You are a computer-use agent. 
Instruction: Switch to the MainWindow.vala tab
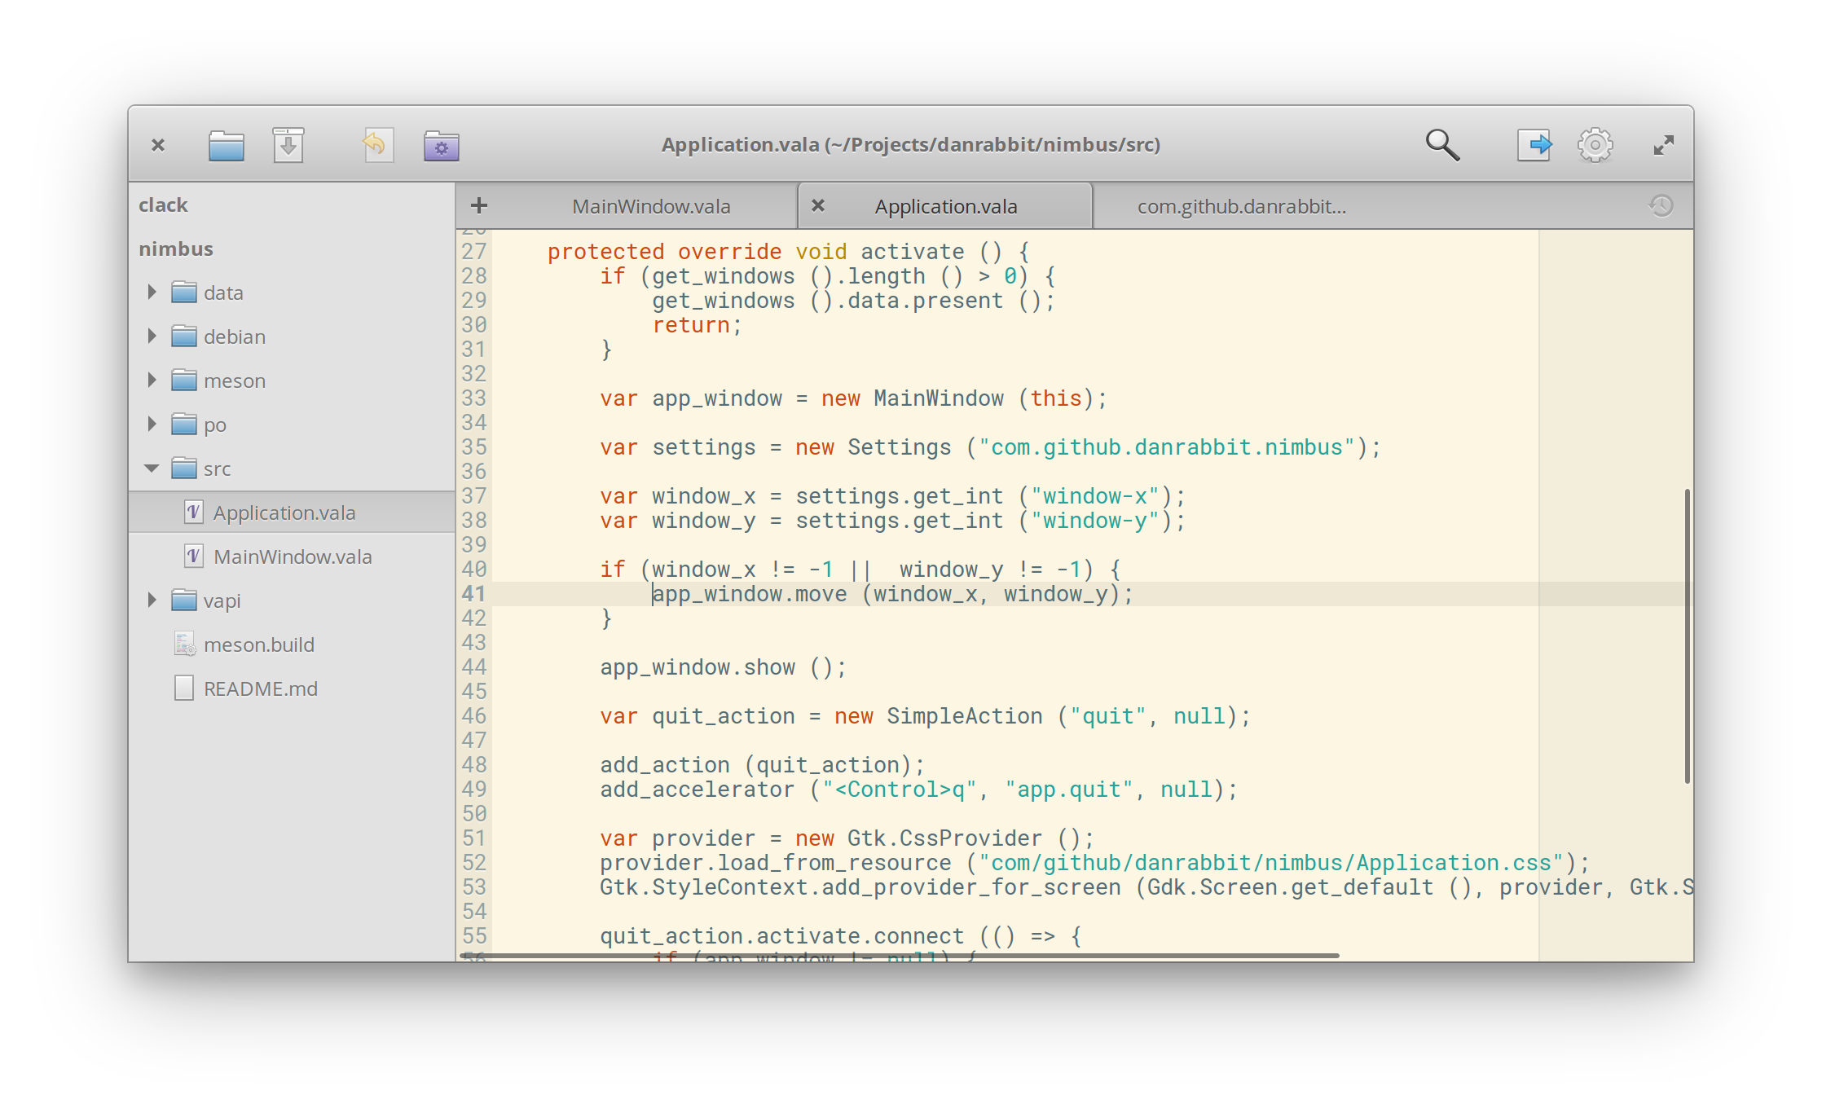(650, 206)
